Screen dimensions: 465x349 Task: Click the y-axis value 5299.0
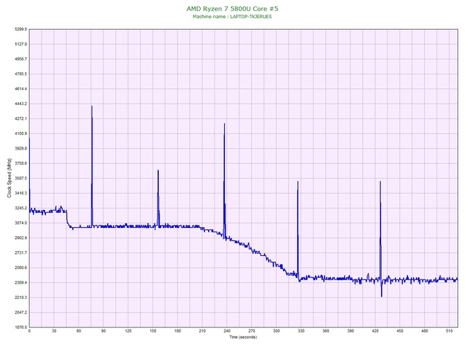pyautogui.click(x=21, y=29)
